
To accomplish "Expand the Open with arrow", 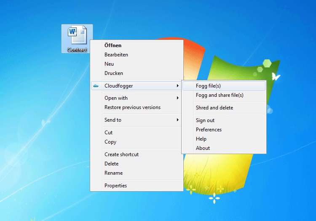I will (177, 98).
